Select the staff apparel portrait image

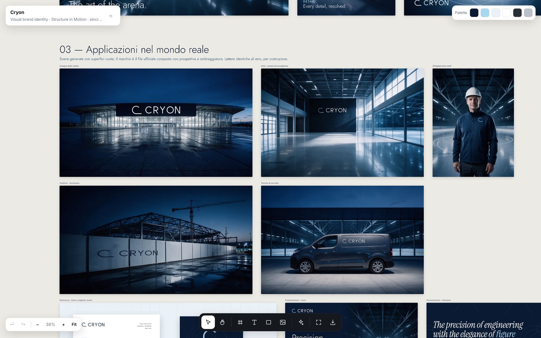click(473, 123)
